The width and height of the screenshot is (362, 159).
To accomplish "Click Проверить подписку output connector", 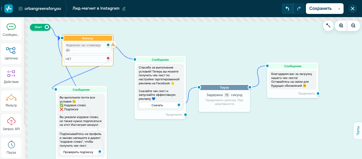I will click(100, 152).
